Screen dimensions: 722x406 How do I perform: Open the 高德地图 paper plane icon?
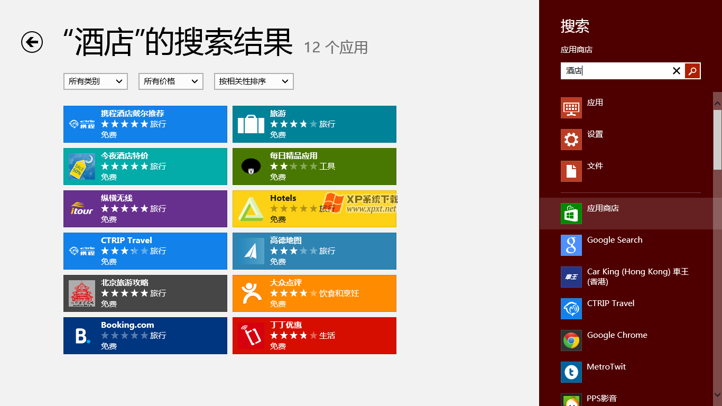(x=251, y=251)
